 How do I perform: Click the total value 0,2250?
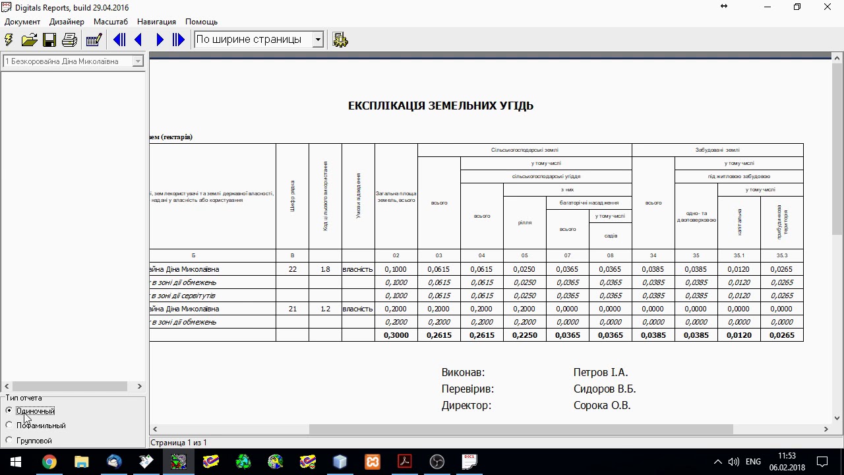point(525,335)
